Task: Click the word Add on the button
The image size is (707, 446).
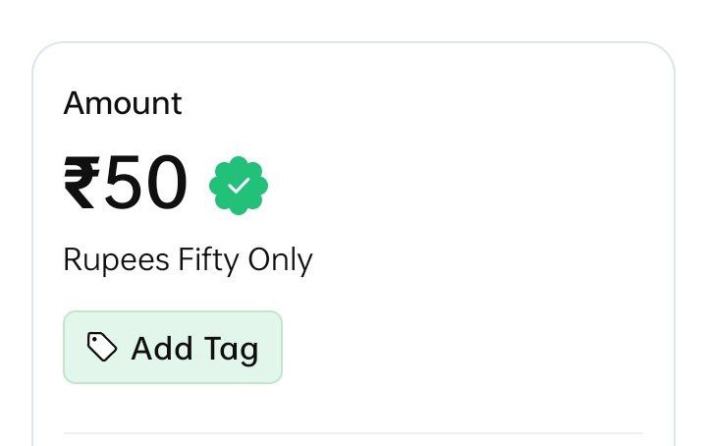Action: click(162, 348)
